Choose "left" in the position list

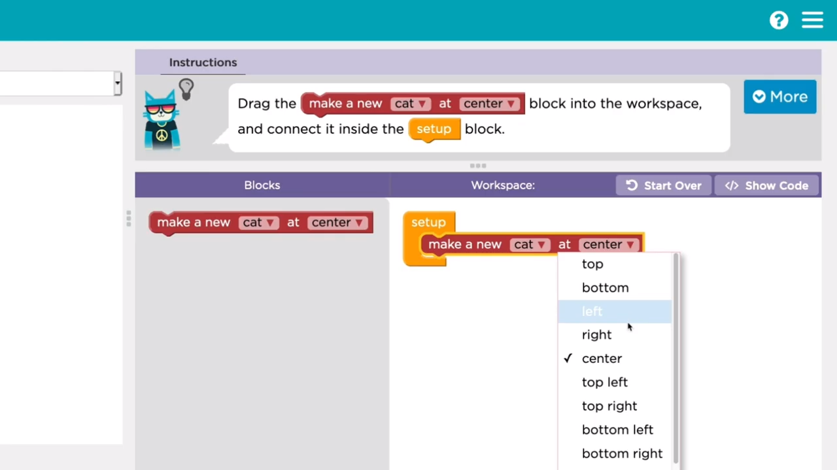(x=592, y=311)
